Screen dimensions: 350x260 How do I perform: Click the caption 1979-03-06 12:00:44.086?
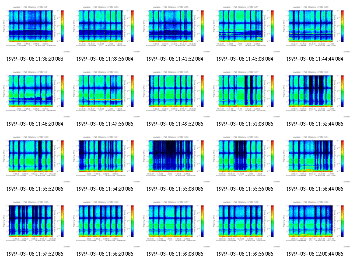(x=315, y=254)
